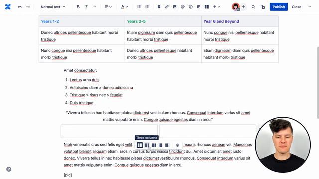Insert a layouts section

(x=207, y=7)
